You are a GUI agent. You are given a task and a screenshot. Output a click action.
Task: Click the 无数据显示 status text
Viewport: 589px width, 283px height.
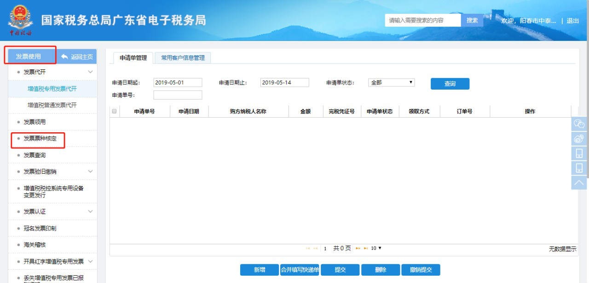click(562, 249)
